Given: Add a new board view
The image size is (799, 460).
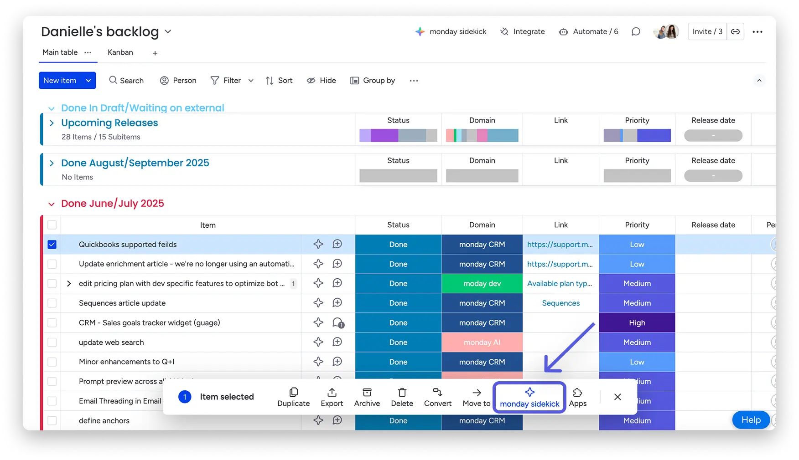Looking at the screenshot, I should click(155, 53).
